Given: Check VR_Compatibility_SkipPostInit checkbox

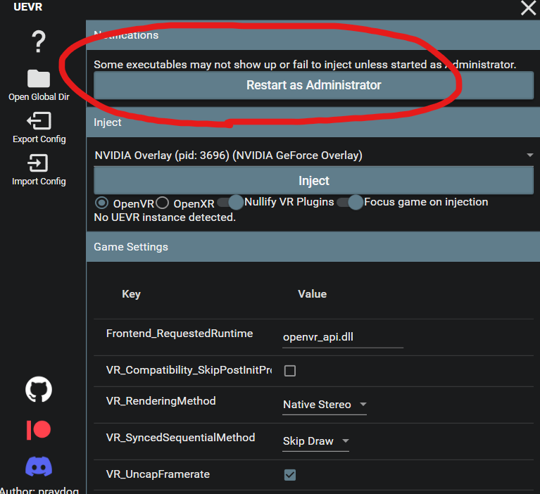Looking at the screenshot, I should tap(289, 371).
